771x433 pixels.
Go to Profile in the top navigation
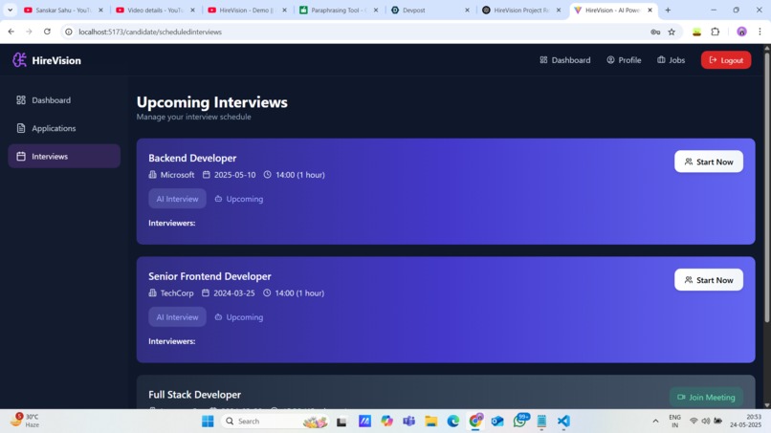(624, 60)
